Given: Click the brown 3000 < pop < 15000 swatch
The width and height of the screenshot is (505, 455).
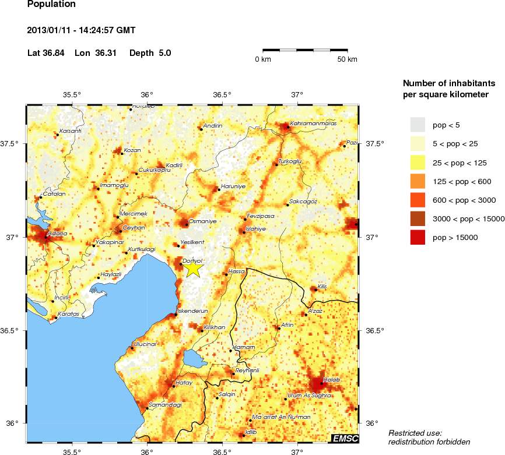Looking at the screenshot, I should pyautogui.click(x=418, y=219).
